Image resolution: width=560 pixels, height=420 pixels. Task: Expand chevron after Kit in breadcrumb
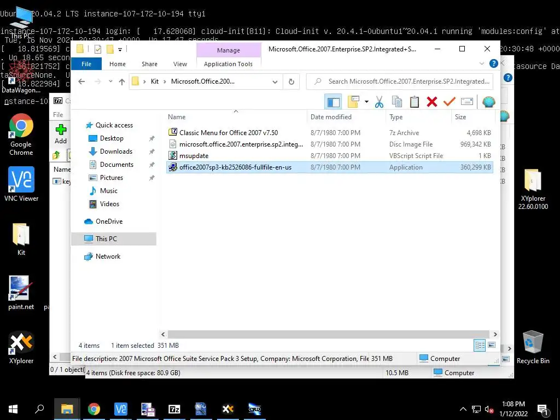pos(165,81)
